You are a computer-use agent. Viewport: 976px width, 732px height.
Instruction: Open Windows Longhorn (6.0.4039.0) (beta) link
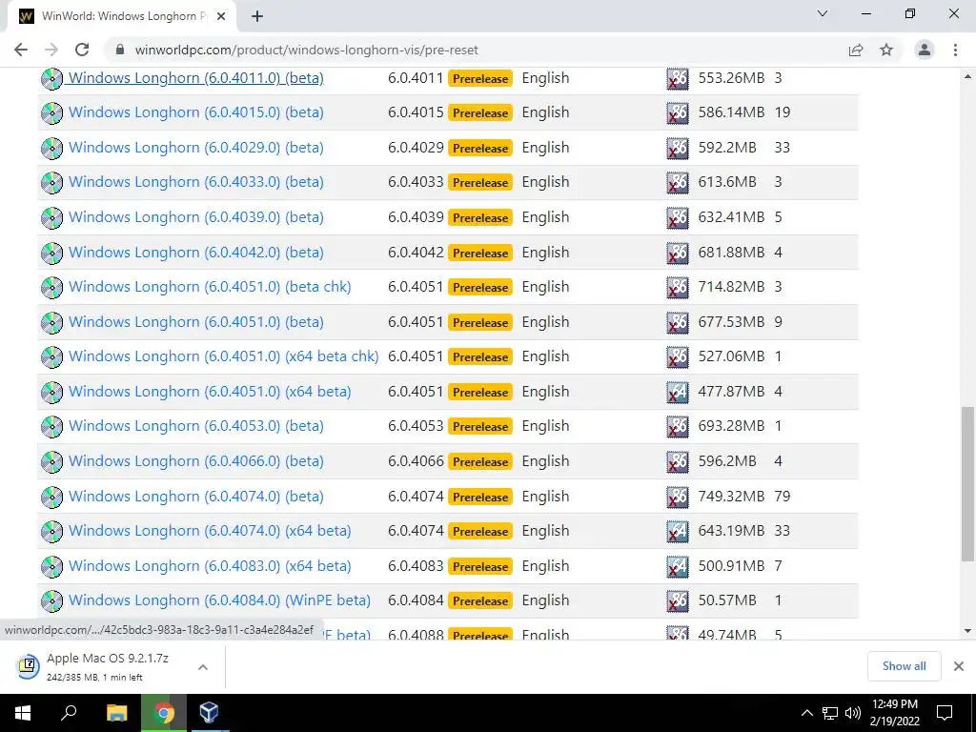[196, 217]
